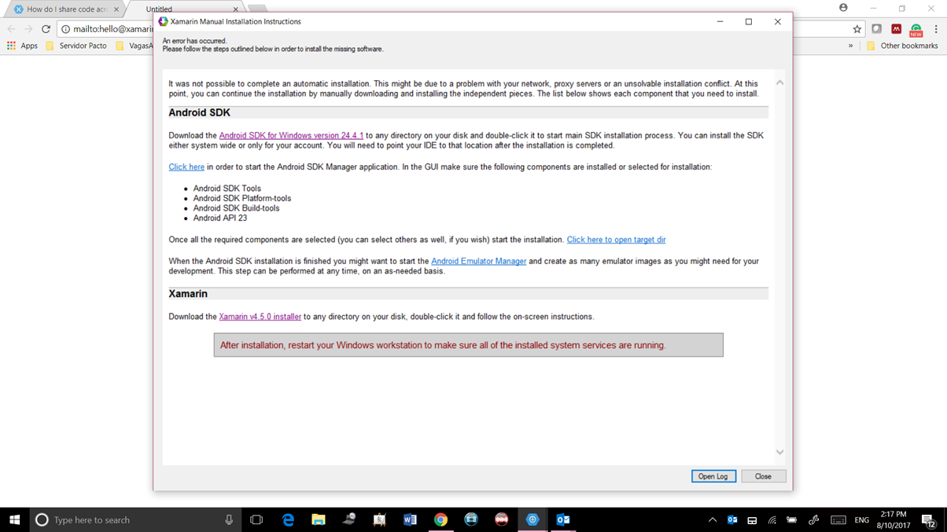947x532 pixels.
Task: Bookmark this page with star icon
Action: 857,29
